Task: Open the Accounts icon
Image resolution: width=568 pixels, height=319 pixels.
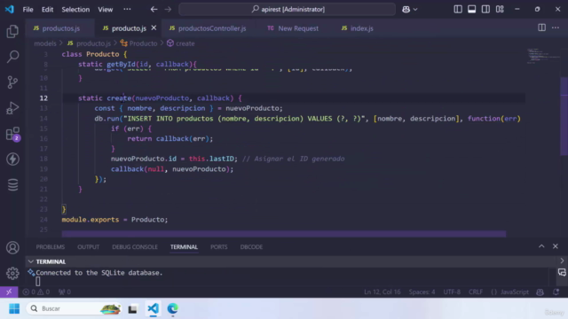Action: 12,248
